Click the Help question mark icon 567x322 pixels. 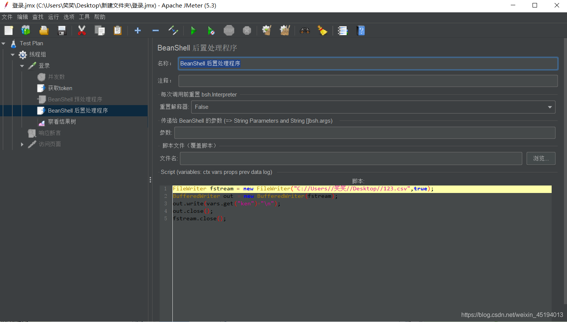point(361,30)
